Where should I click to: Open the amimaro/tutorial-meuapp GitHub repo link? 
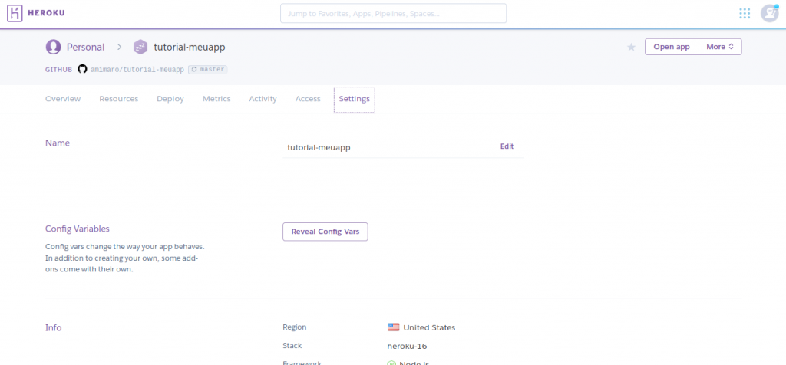137,69
